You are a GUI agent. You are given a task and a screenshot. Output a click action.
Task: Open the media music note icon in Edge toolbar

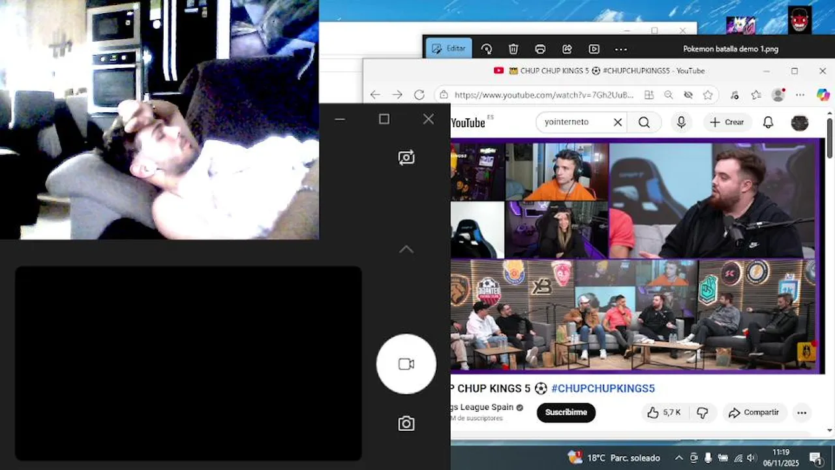tap(735, 95)
